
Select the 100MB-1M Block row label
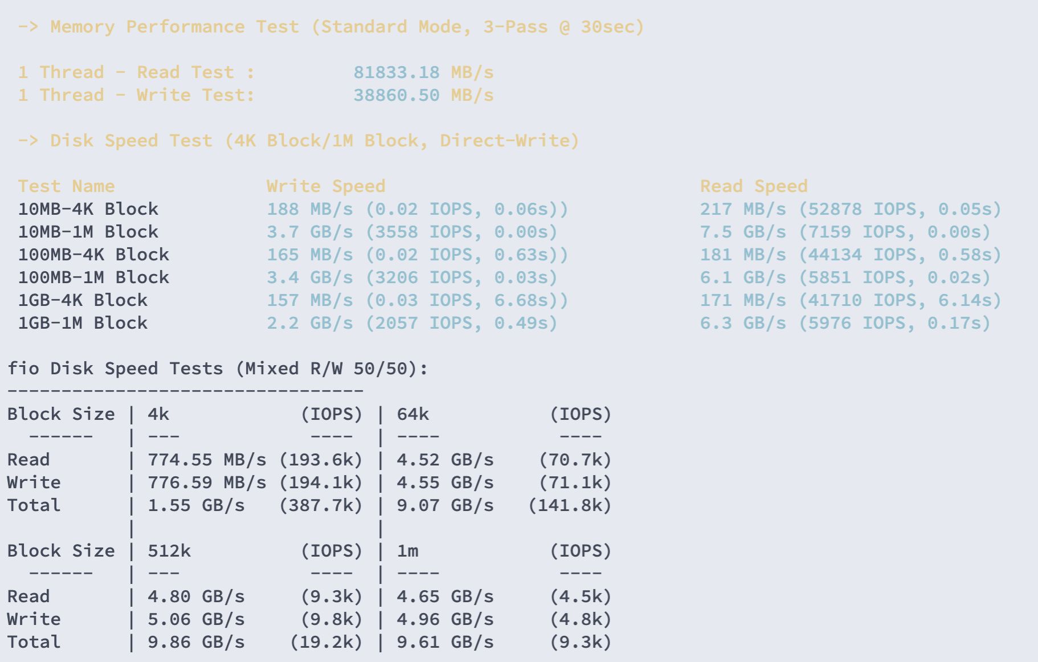coord(93,277)
